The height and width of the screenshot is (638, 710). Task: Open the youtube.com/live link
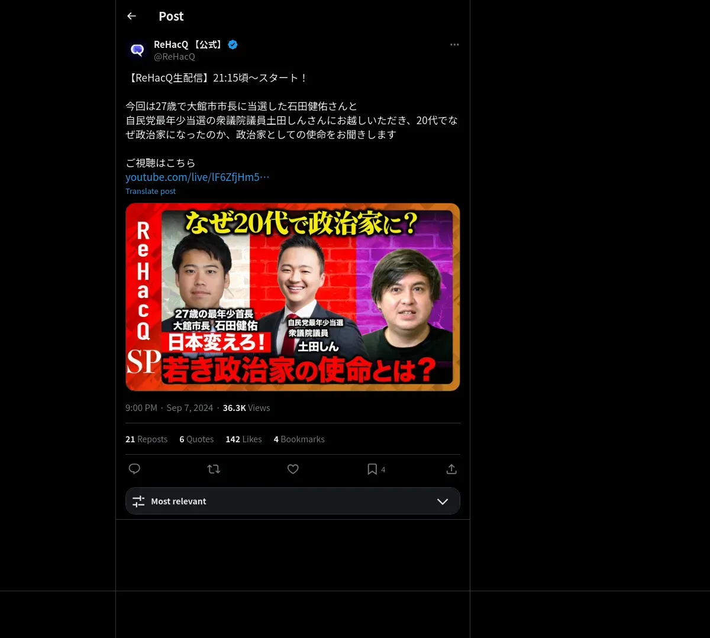(x=198, y=177)
